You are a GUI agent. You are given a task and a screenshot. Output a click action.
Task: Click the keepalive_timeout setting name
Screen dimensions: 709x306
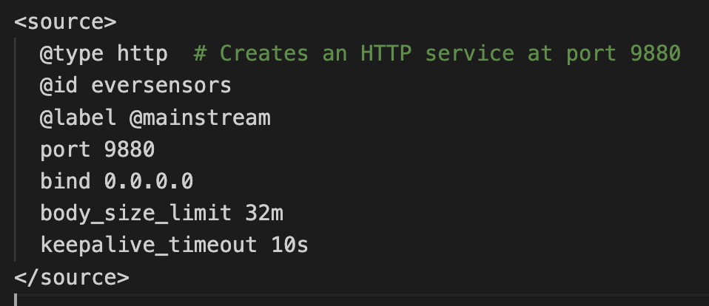148,245
